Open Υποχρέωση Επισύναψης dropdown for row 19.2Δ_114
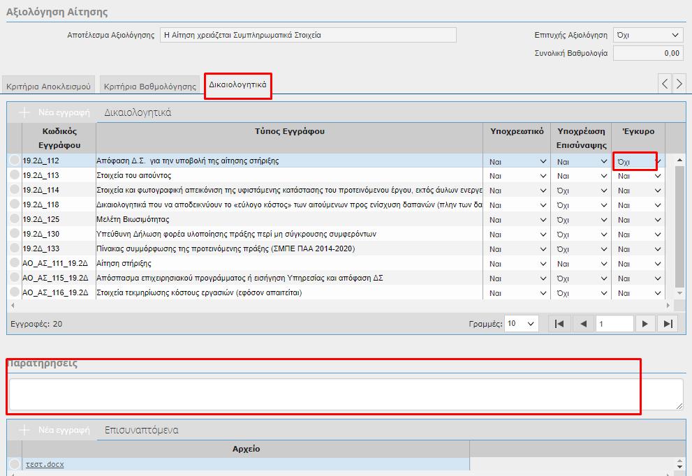The width and height of the screenshot is (692, 476). pyautogui.click(x=581, y=191)
